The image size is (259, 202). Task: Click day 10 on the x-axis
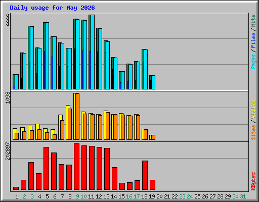tap(83, 196)
